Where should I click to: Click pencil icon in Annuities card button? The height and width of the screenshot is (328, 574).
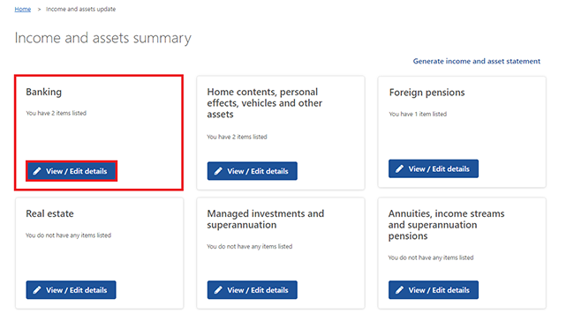click(x=400, y=290)
